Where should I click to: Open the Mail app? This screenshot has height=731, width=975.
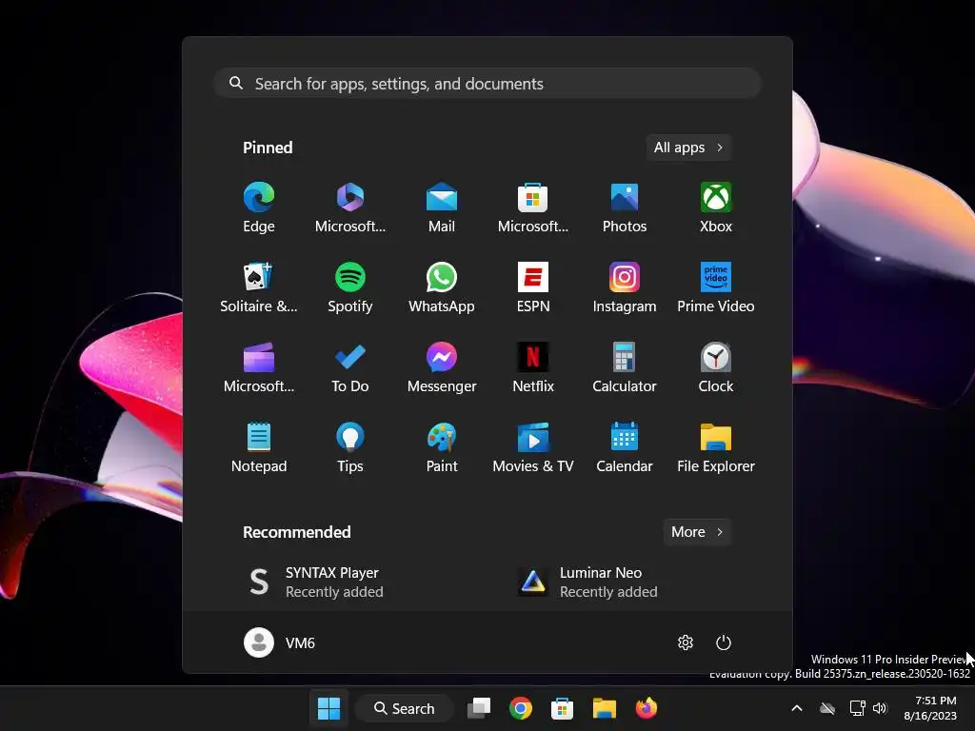tap(442, 208)
